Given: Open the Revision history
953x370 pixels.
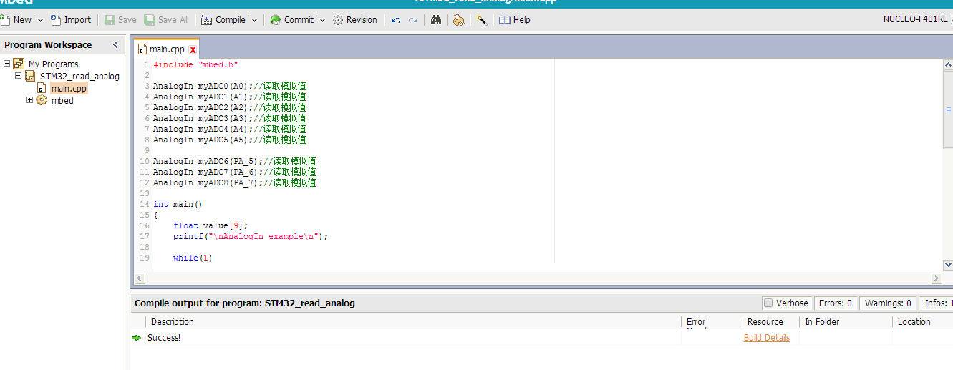Looking at the screenshot, I should pyautogui.click(x=355, y=20).
